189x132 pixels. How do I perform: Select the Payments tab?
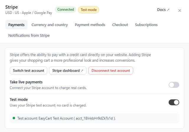tap(17, 25)
